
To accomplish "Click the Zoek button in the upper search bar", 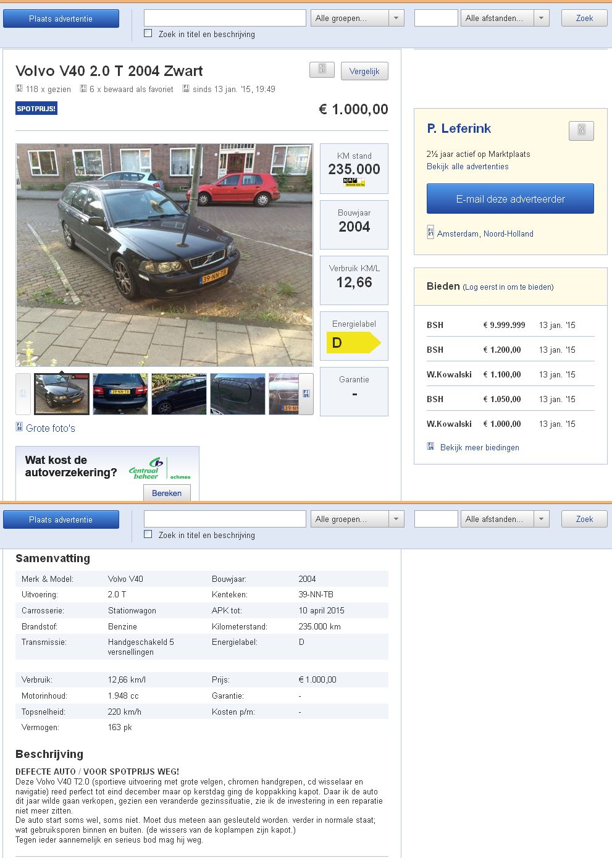I will tap(584, 18).
